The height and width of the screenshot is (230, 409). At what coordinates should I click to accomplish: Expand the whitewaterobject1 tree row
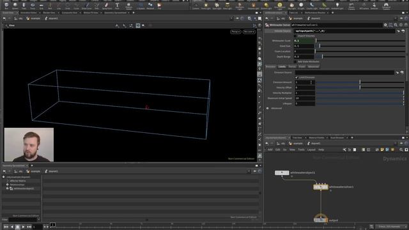(x=7, y=188)
